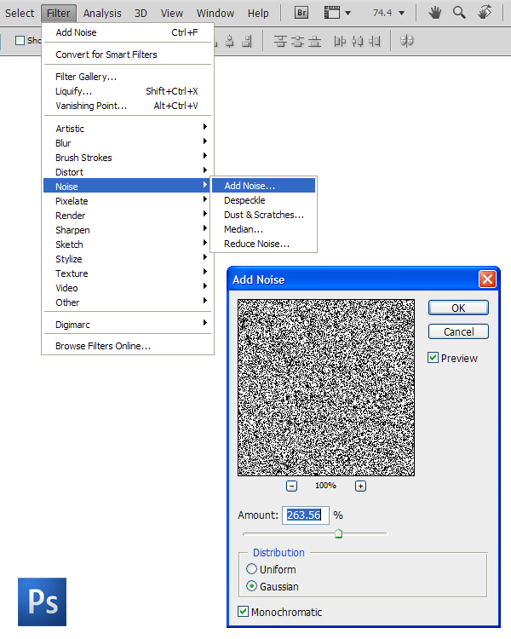Close the Add Noise dialog with the red X

click(487, 279)
